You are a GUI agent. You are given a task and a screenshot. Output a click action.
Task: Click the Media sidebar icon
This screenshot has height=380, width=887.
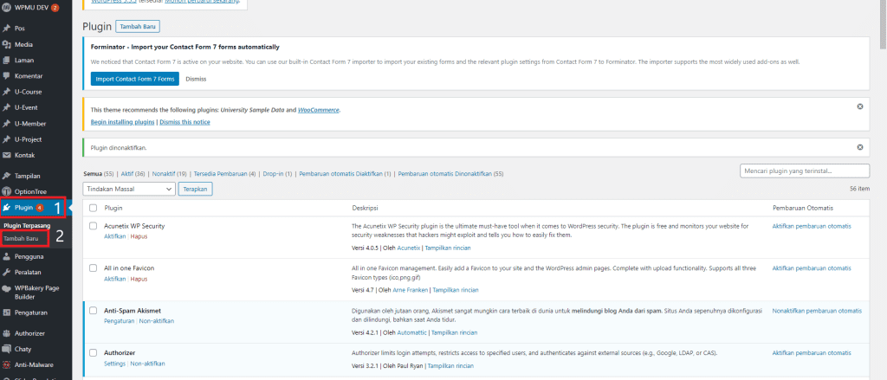click(6, 44)
